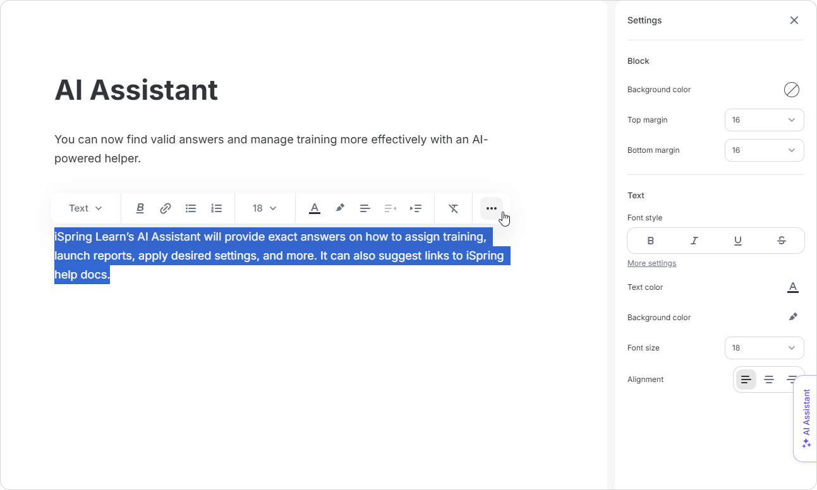The width and height of the screenshot is (817, 490).
Task: Click the More settings link
Action: click(651, 263)
